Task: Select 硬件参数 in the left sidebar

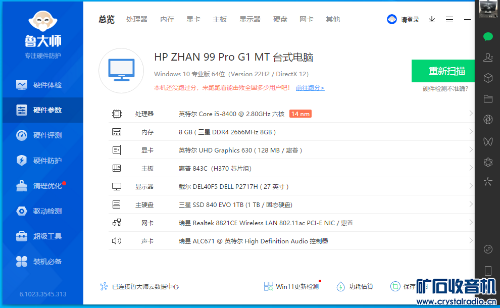Action: point(43,110)
